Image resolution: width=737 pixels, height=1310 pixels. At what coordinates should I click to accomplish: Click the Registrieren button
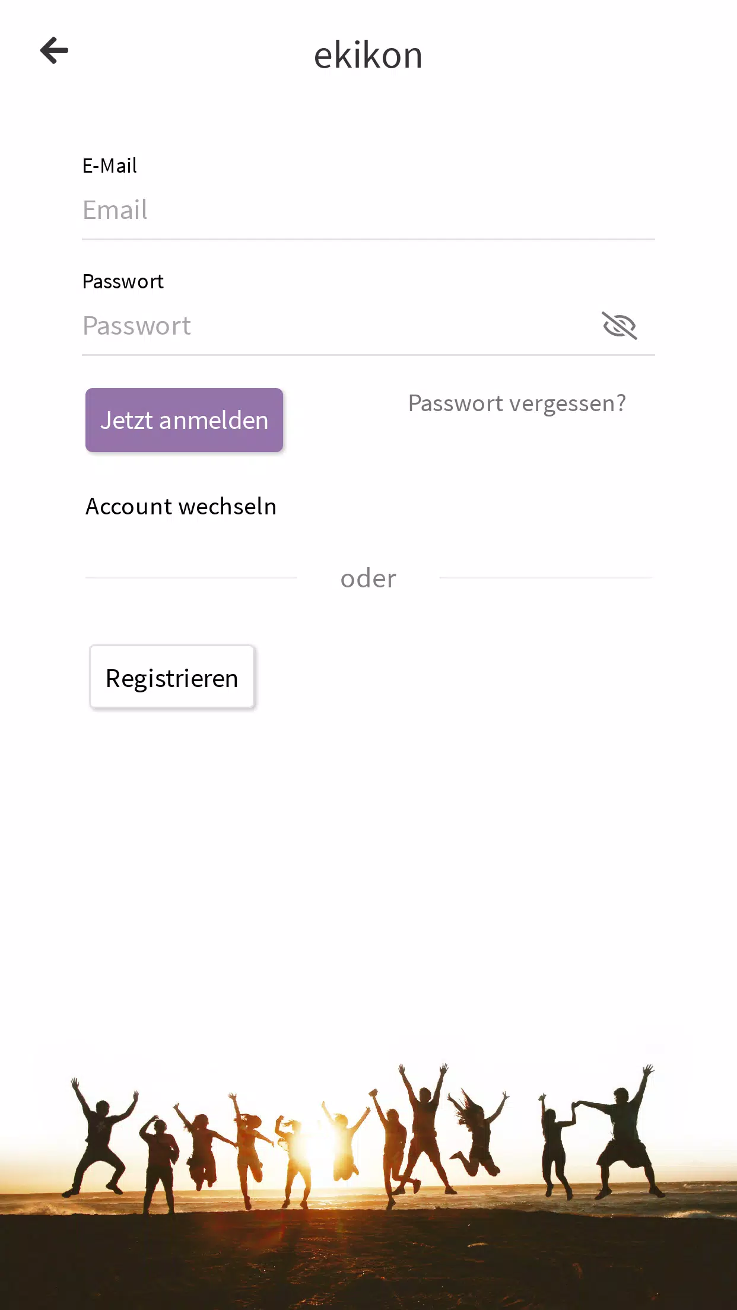coord(172,678)
